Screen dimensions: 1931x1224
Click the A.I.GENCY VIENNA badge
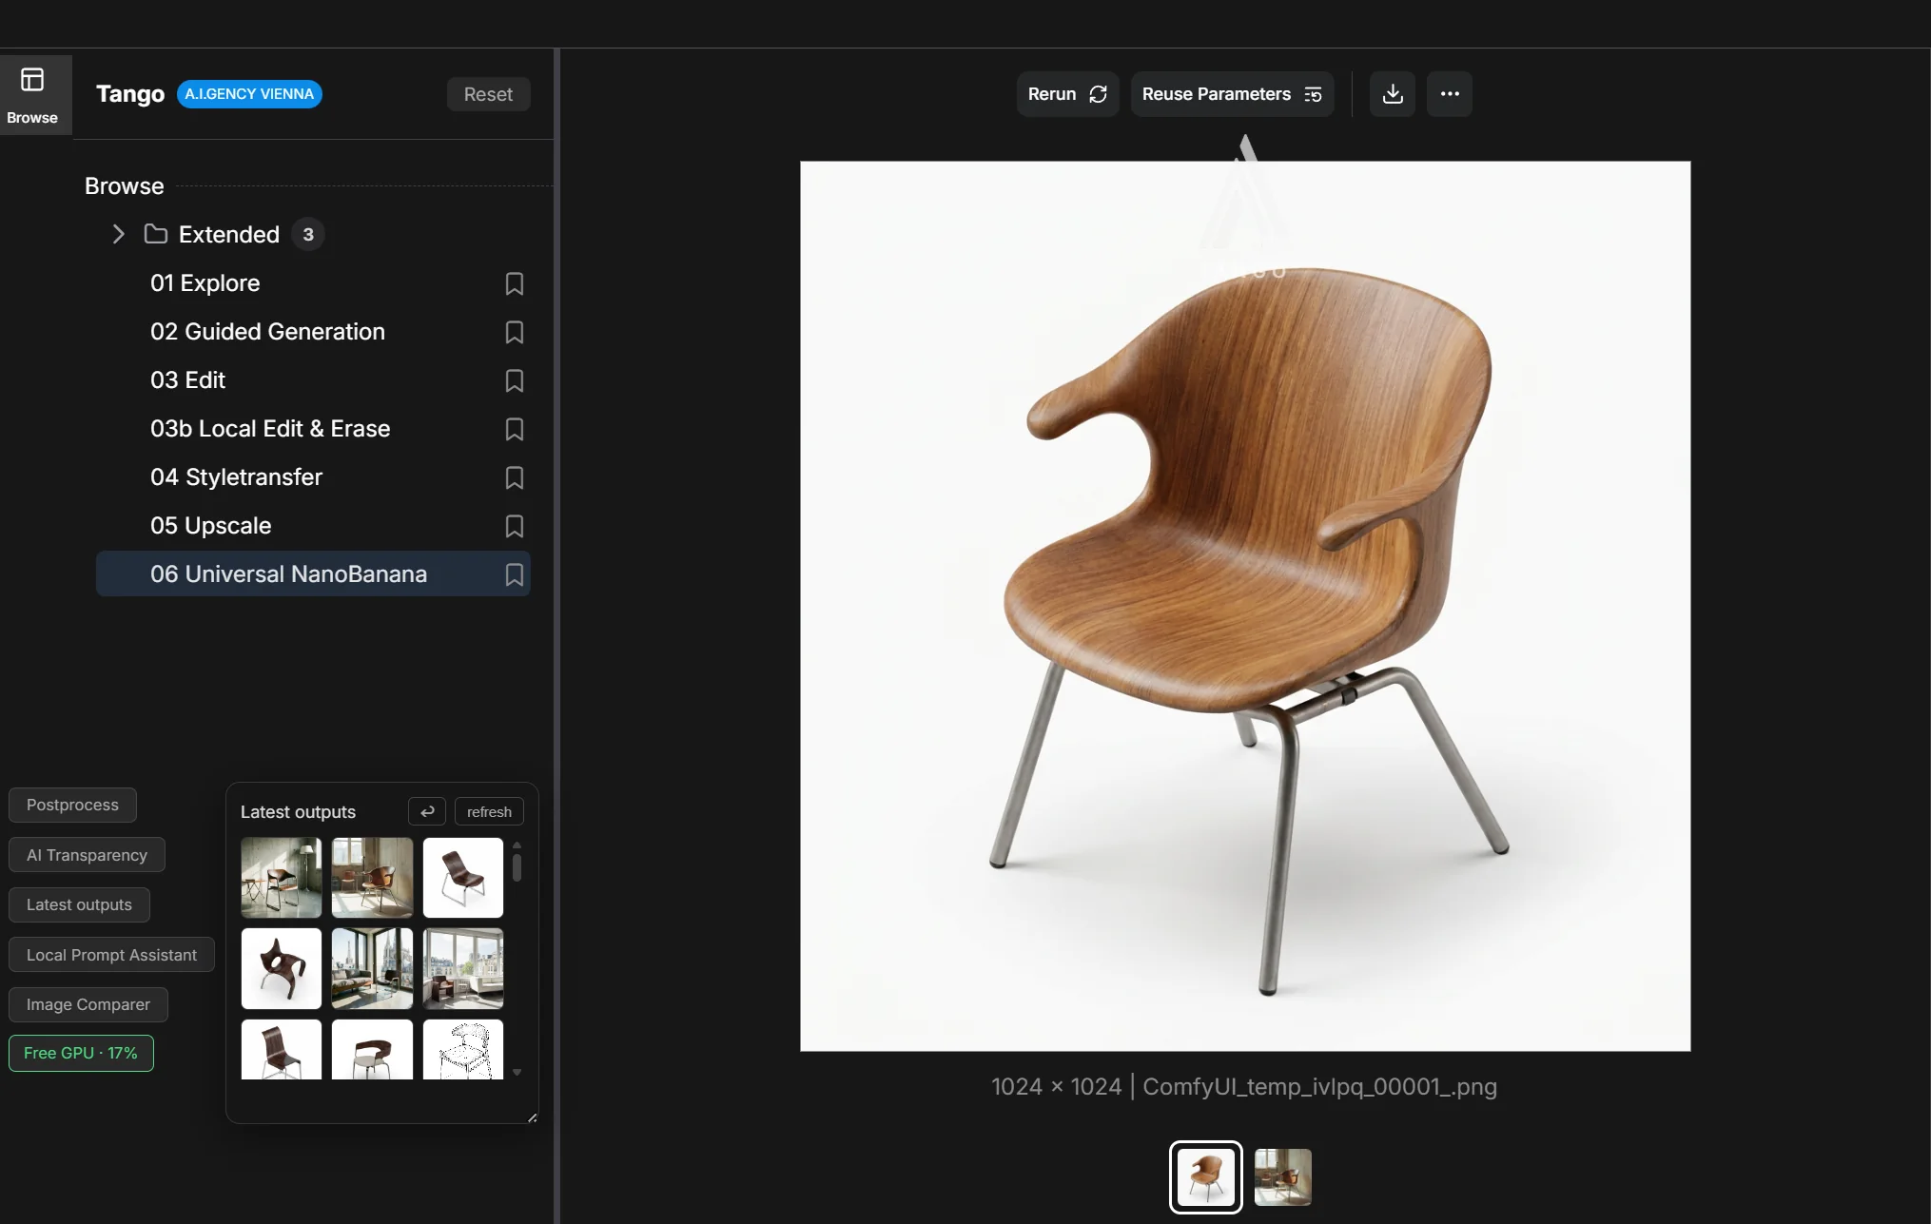[249, 94]
